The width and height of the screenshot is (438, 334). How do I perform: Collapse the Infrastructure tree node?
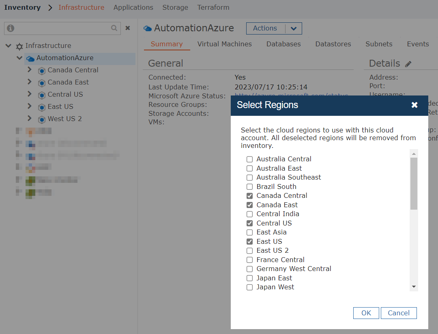[9, 46]
